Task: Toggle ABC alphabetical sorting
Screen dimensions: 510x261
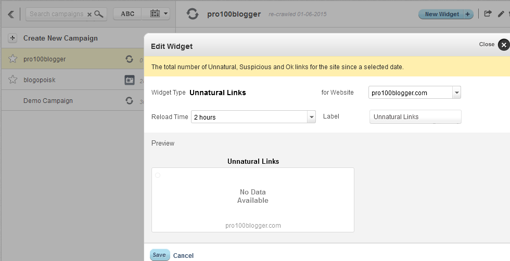Action: point(127,14)
